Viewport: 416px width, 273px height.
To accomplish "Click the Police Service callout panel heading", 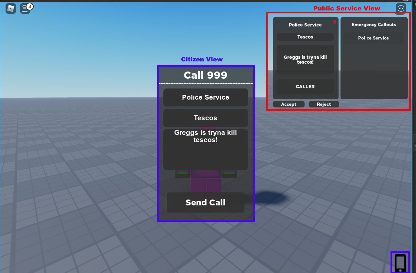I will click(305, 25).
